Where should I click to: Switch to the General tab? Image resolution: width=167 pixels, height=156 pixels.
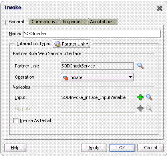(x=16, y=22)
